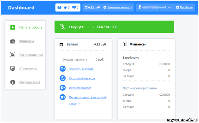Image resolution: width=199 pixels, height=123 pixels.
Task: Click the chat messages counter 0 in header
Action: (x=77, y=8)
